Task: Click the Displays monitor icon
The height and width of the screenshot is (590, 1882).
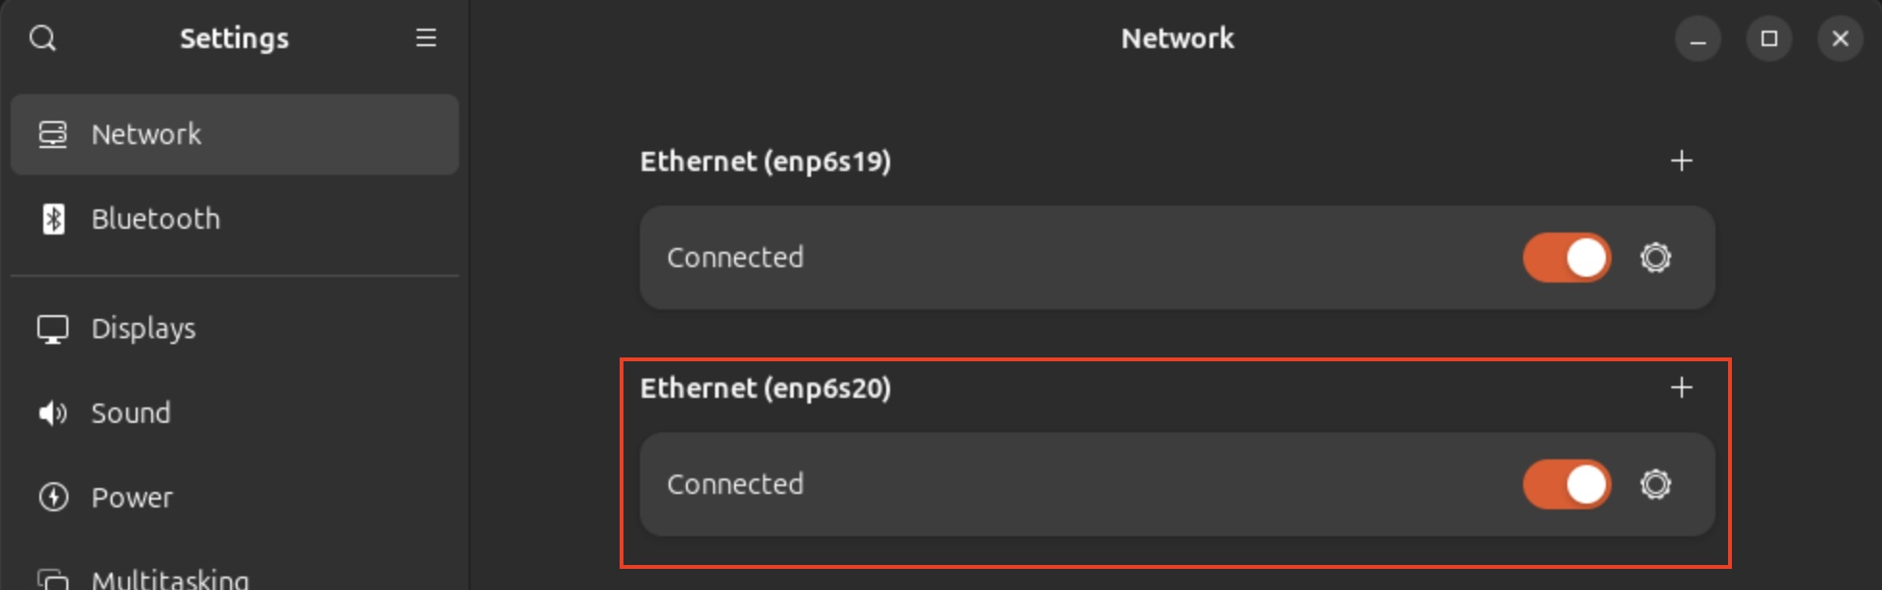Action: coord(53,329)
